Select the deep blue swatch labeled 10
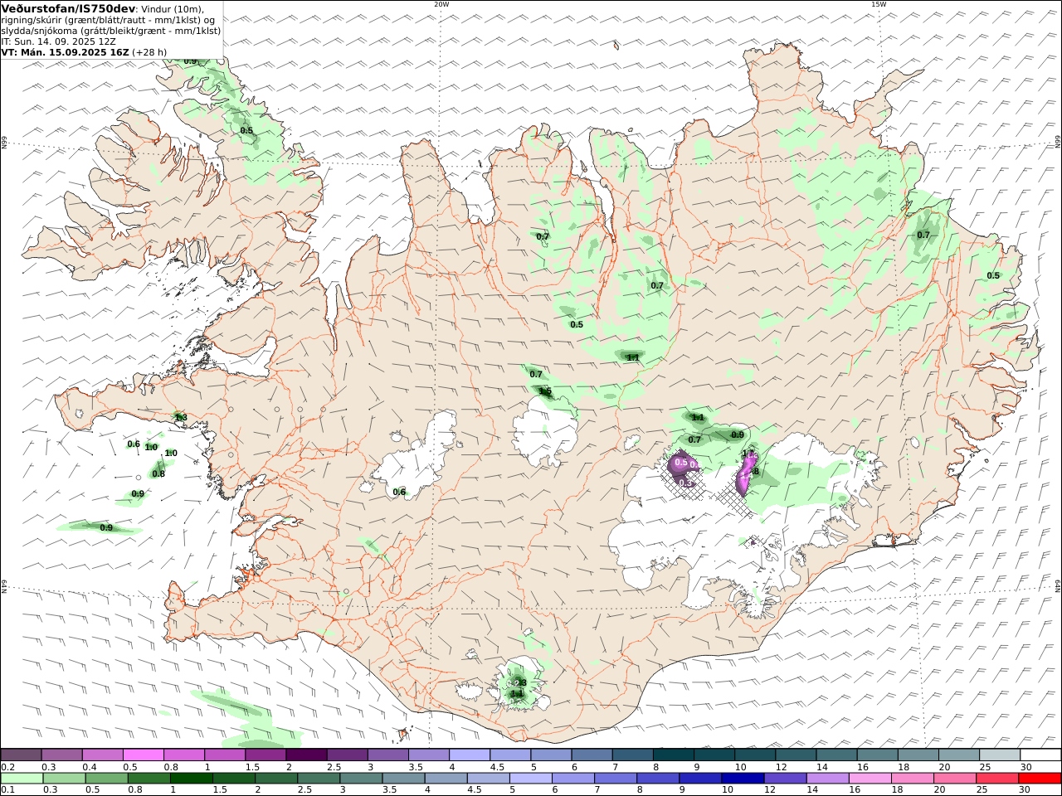Image resolution: width=1062 pixels, height=796 pixels. tap(742, 779)
